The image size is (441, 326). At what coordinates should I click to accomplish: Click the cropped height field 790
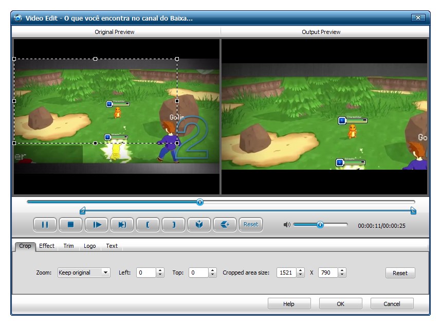click(x=328, y=273)
